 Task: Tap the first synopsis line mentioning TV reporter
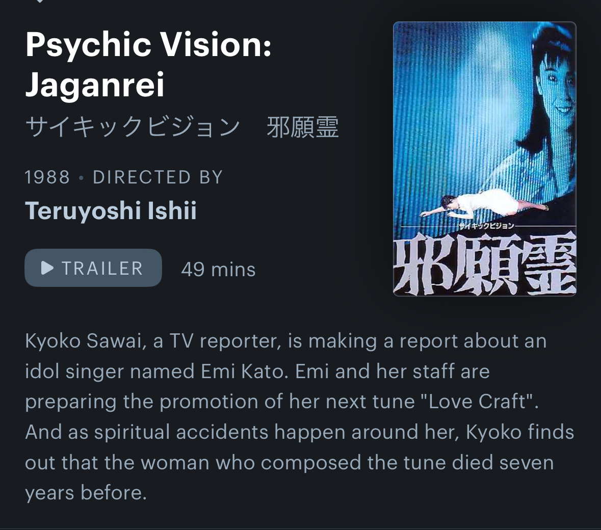285,341
